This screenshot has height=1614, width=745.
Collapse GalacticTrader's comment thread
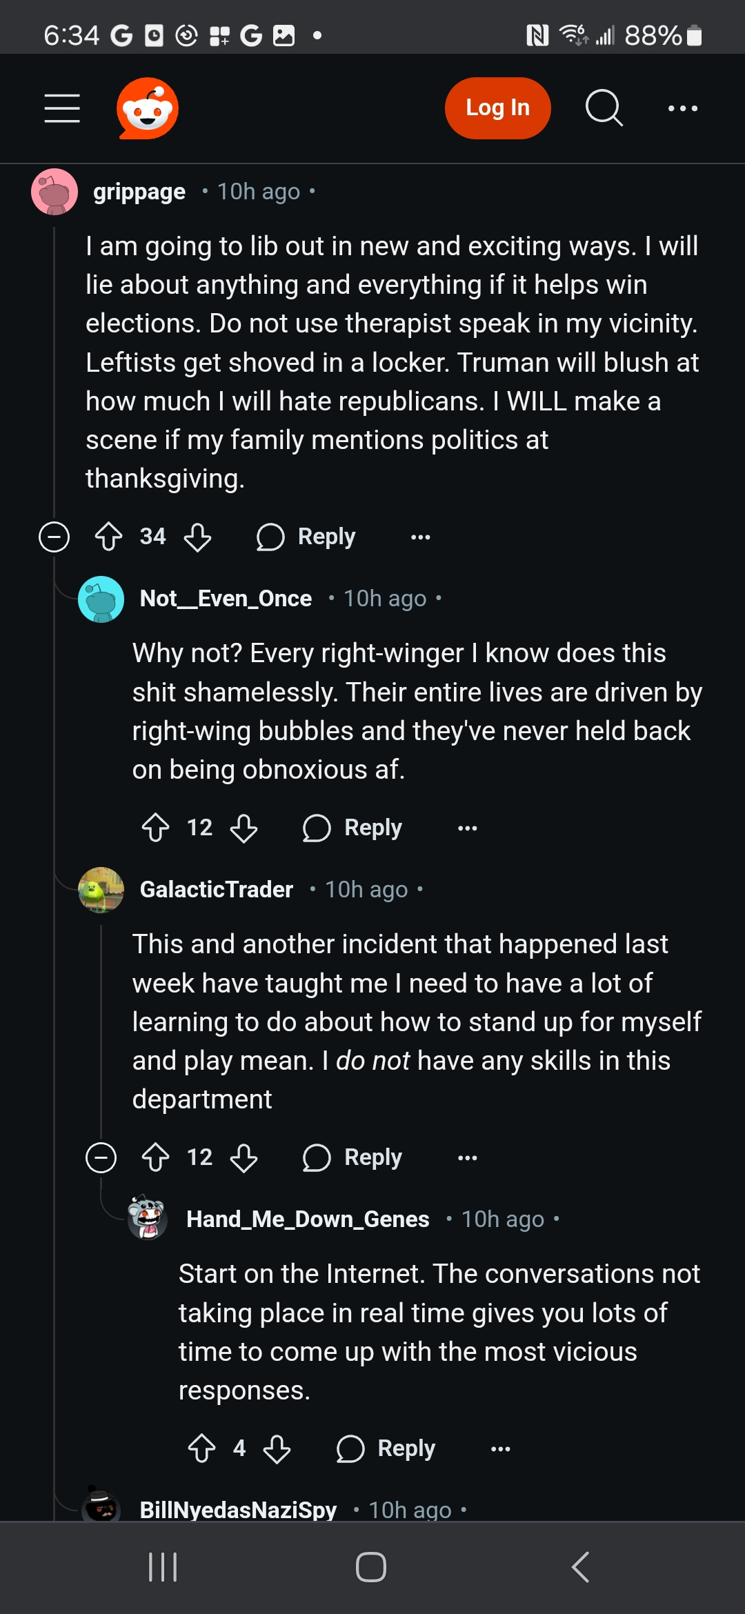tap(101, 1157)
